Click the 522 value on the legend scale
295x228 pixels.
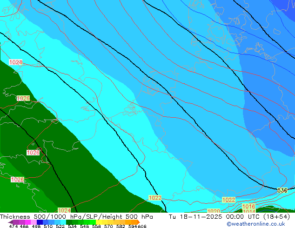click(60, 226)
